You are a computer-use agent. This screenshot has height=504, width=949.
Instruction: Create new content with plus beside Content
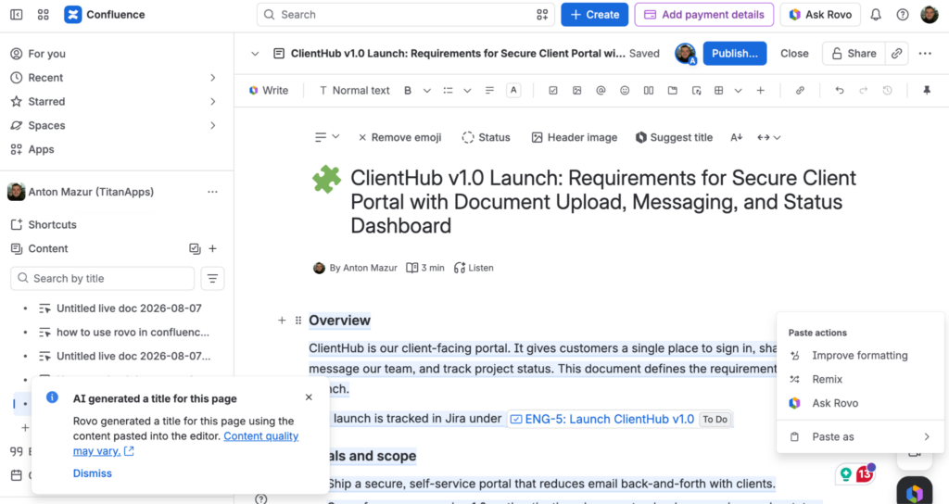click(x=212, y=248)
